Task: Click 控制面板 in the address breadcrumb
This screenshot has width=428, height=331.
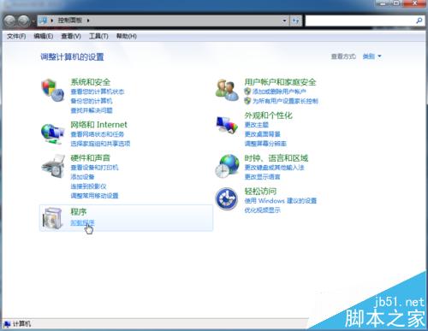Action: click(70, 21)
